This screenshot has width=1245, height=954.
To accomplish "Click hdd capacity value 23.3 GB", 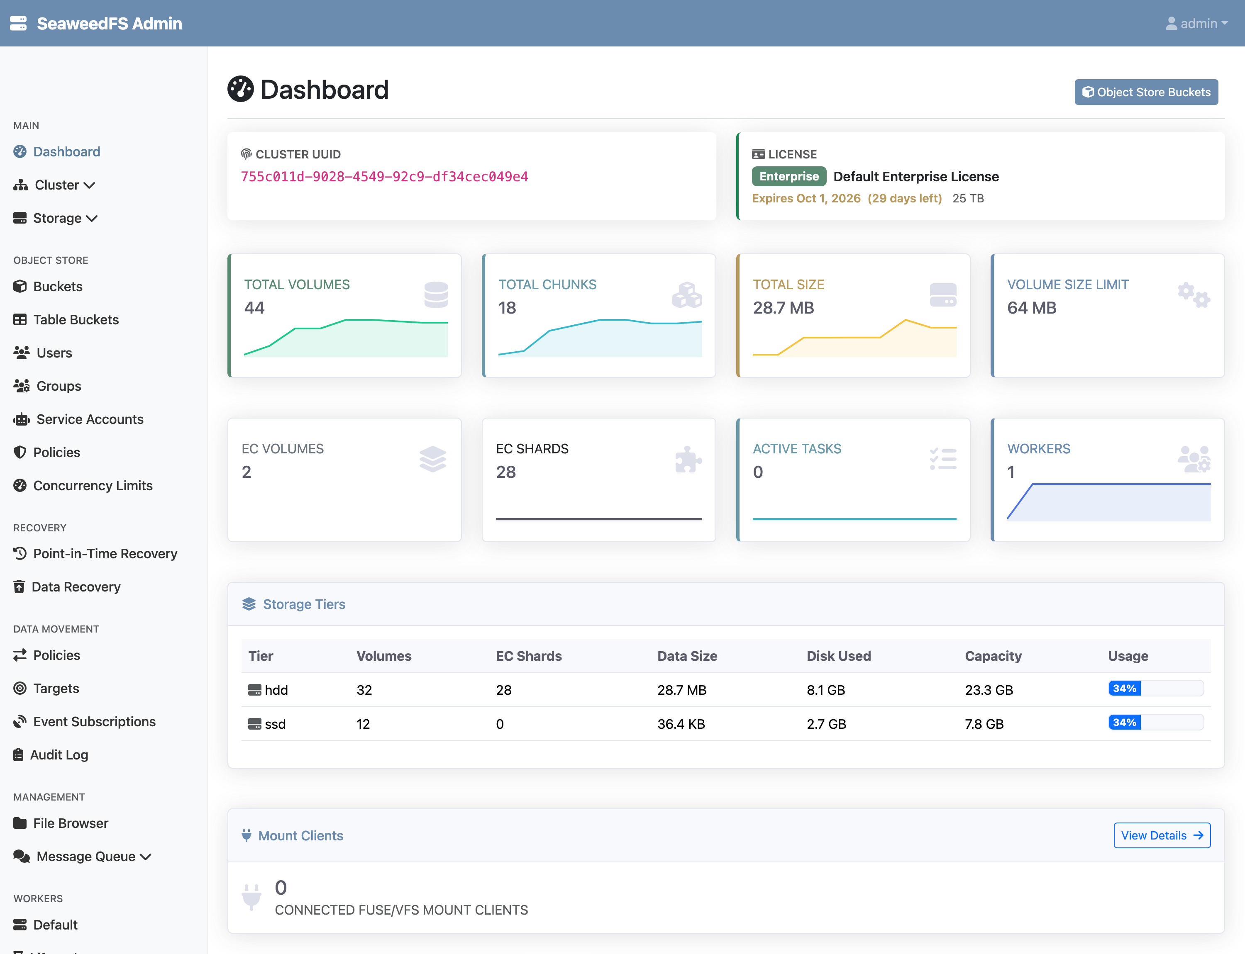I will pyautogui.click(x=989, y=690).
